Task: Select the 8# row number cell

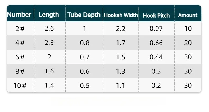Action: click(x=20, y=71)
